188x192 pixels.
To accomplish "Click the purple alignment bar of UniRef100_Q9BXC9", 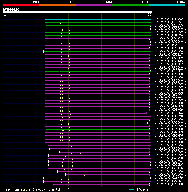I will pyautogui.click(x=97, y=110).
